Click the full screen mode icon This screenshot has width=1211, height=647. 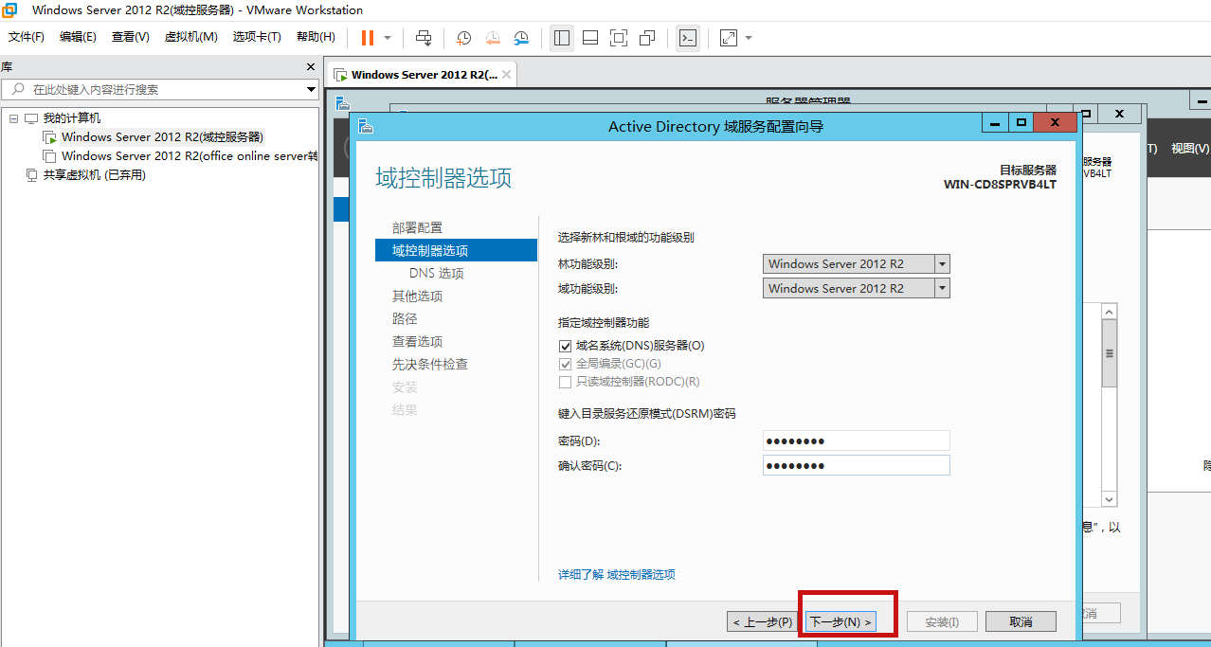pos(619,38)
